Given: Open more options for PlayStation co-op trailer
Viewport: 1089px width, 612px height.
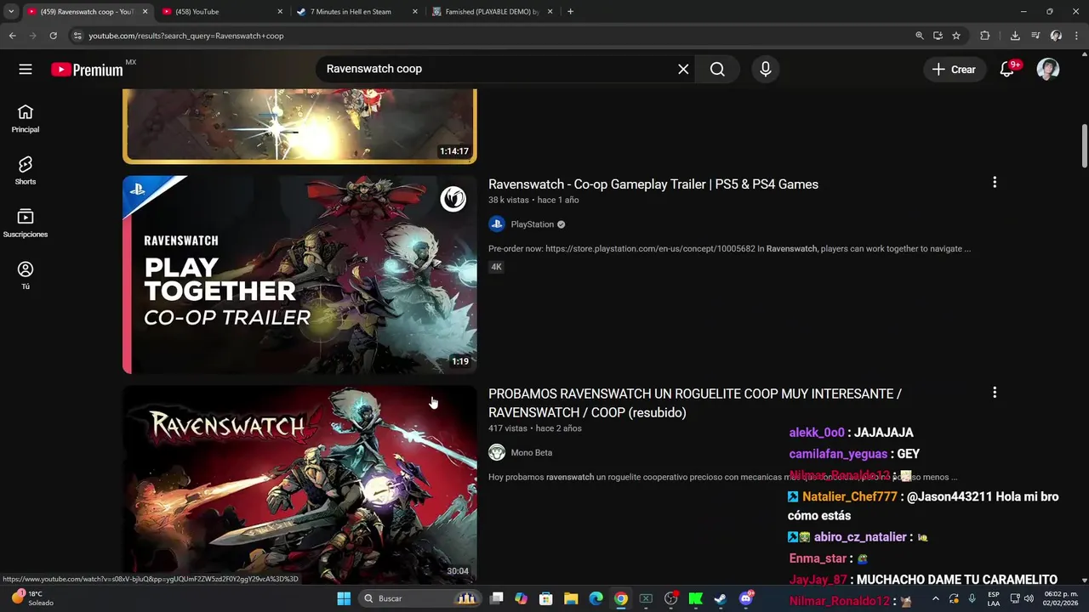Looking at the screenshot, I should pos(995,182).
